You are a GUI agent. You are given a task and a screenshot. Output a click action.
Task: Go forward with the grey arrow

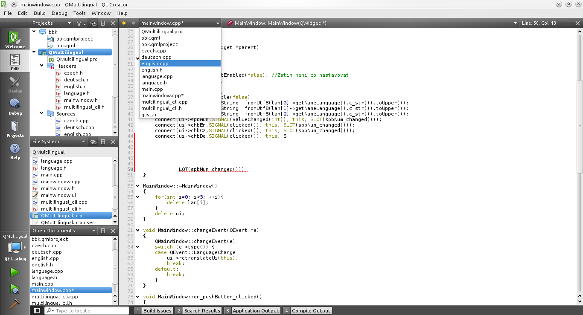click(x=134, y=23)
